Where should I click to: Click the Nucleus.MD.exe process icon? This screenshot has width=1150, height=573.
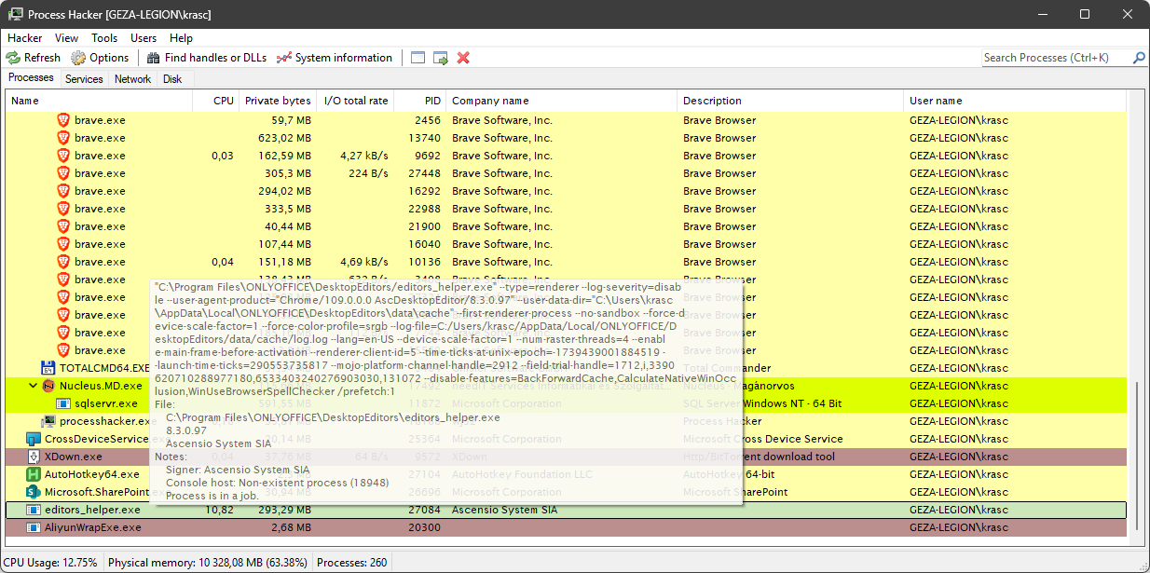[48, 386]
